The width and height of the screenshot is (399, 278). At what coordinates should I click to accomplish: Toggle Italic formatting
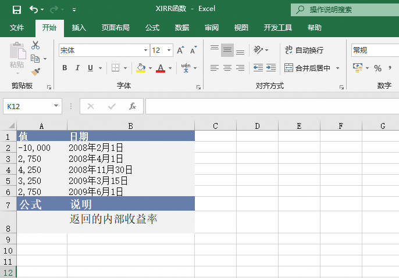[x=78, y=68]
